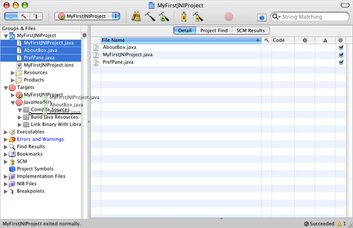353x228 pixels.
Task: Click the Bookmarks book icon
Action: (12, 154)
